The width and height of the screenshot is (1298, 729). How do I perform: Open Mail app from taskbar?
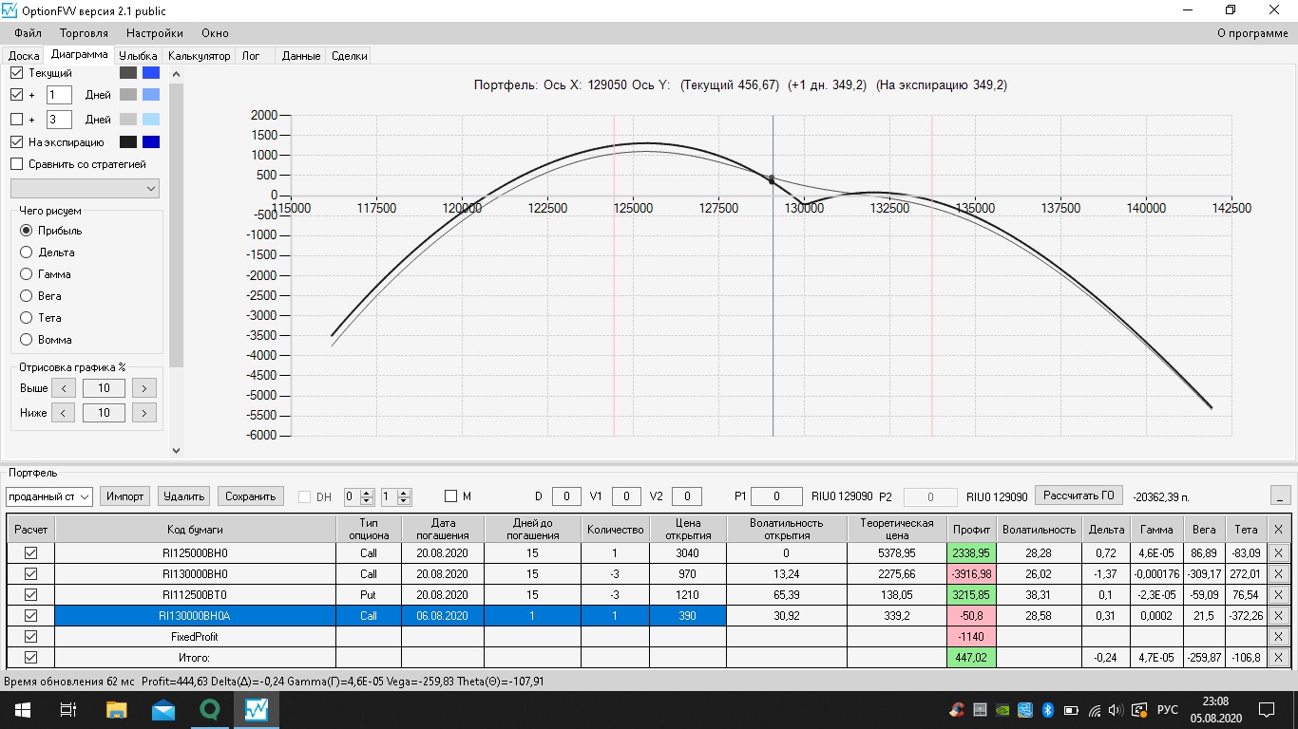[x=162, y=710]
